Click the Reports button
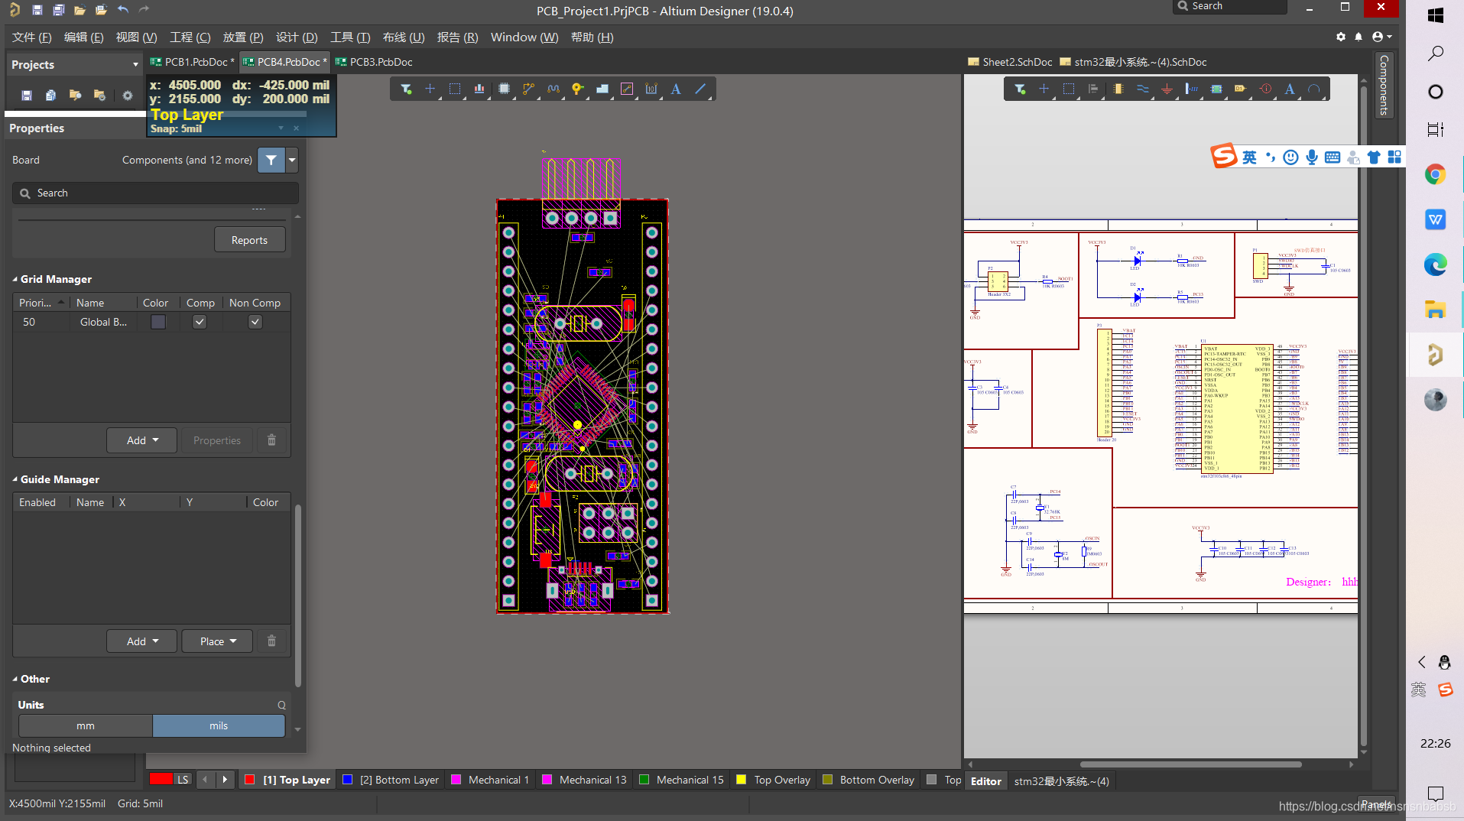 point(249,240)
